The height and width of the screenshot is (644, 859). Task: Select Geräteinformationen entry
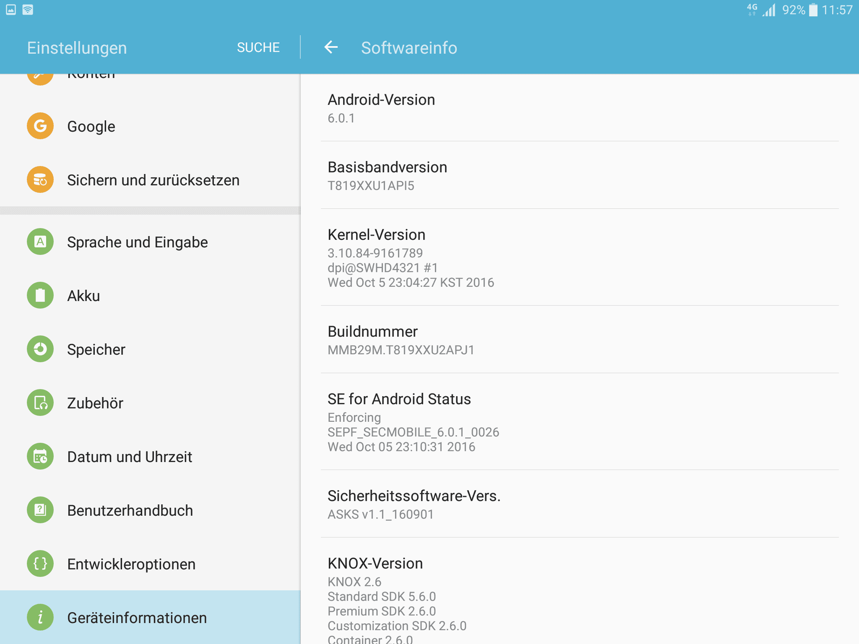pos(150,618)
